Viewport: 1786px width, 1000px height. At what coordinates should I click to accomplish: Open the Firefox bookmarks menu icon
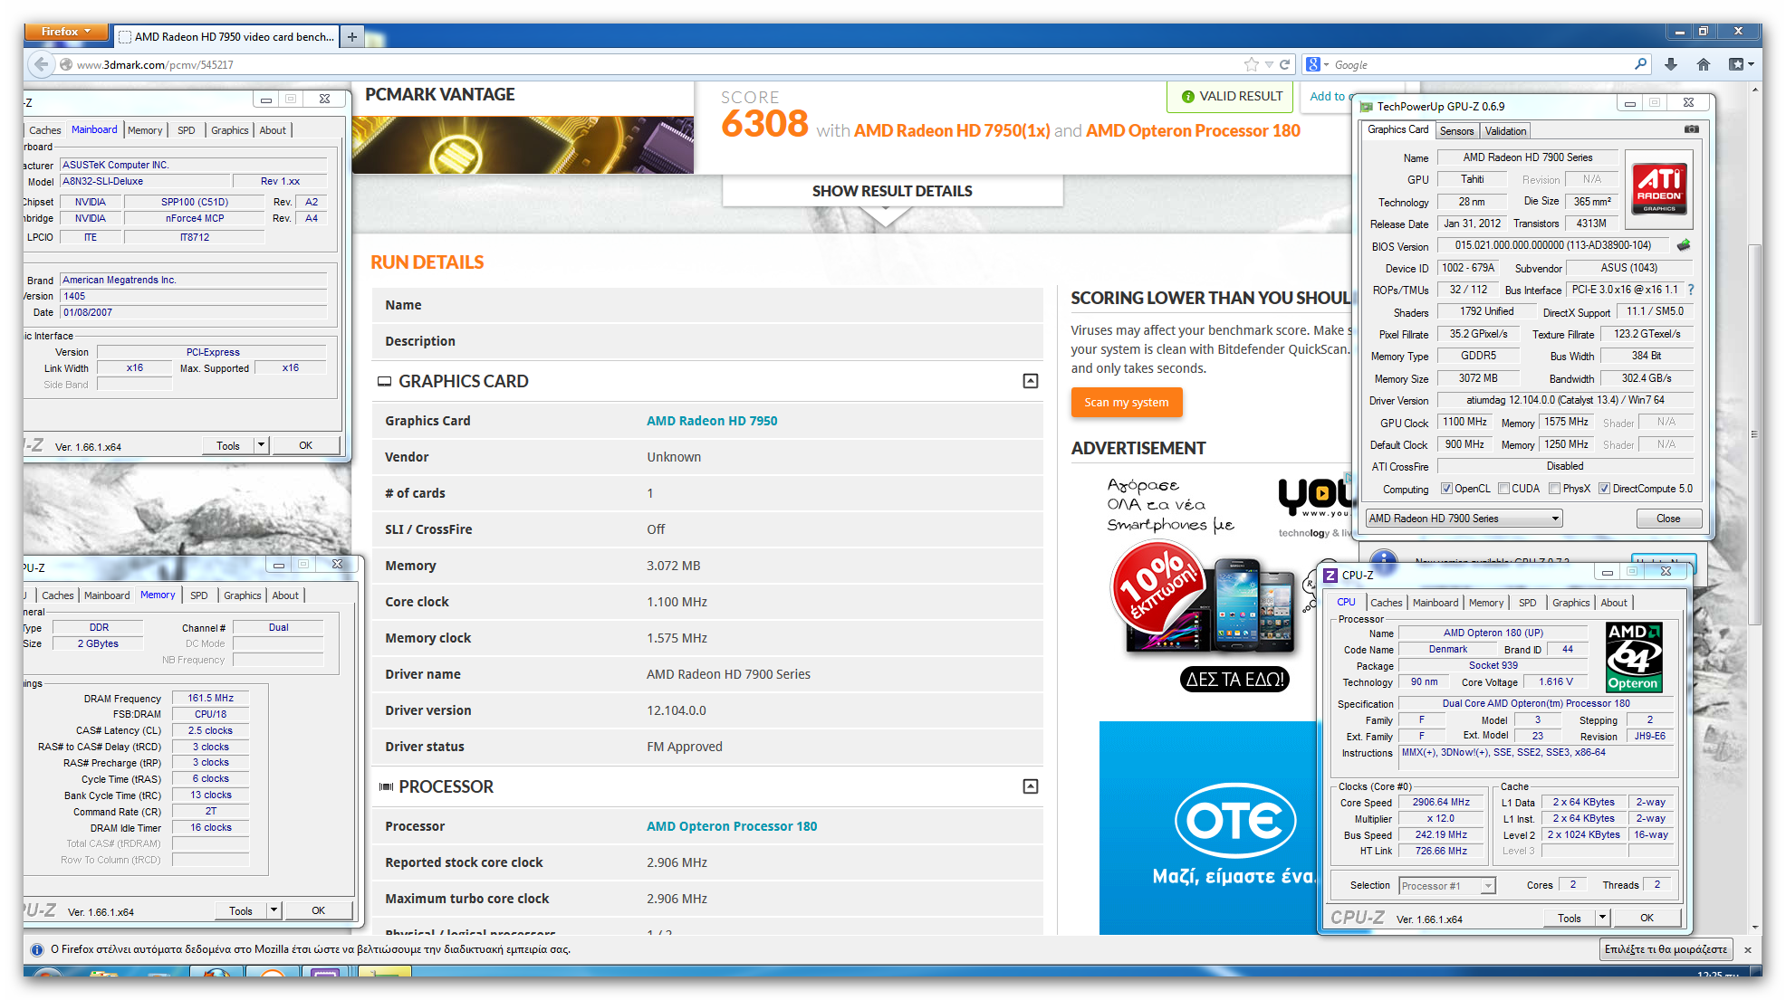tap(1741, 64)
